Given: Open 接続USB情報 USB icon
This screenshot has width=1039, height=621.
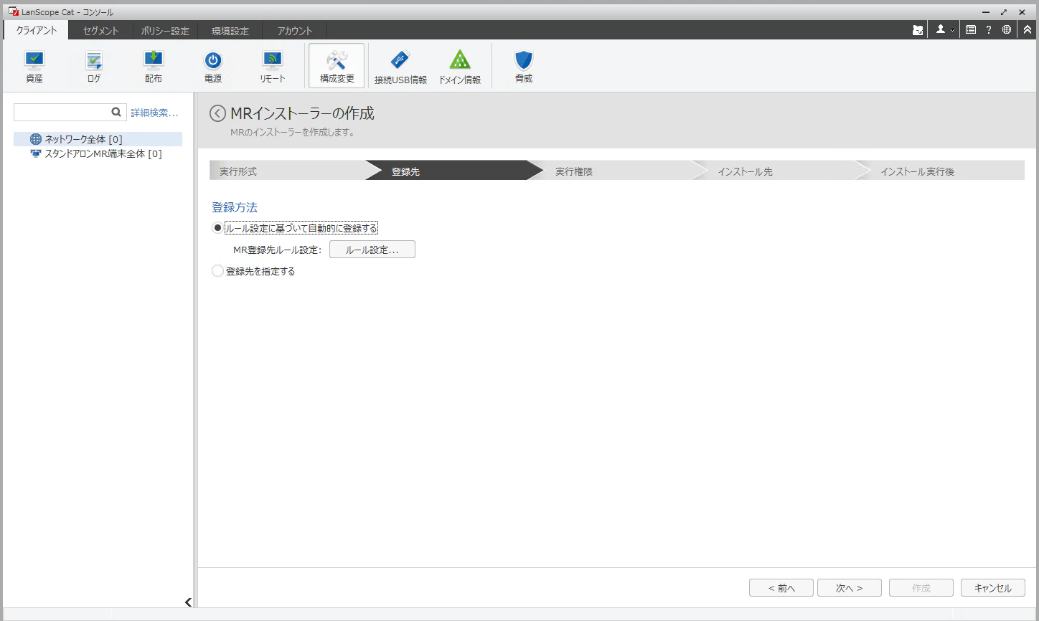Looking at the screenshot, I should (400, 67).
